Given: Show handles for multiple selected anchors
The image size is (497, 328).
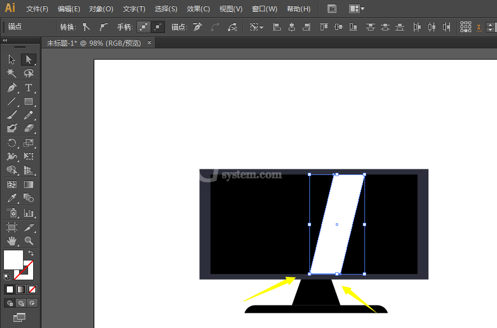Looking at the screenshot, I should coord(144,27).
